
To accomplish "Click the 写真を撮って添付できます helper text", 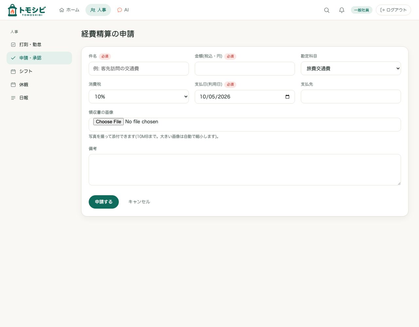I will (154, 136).
